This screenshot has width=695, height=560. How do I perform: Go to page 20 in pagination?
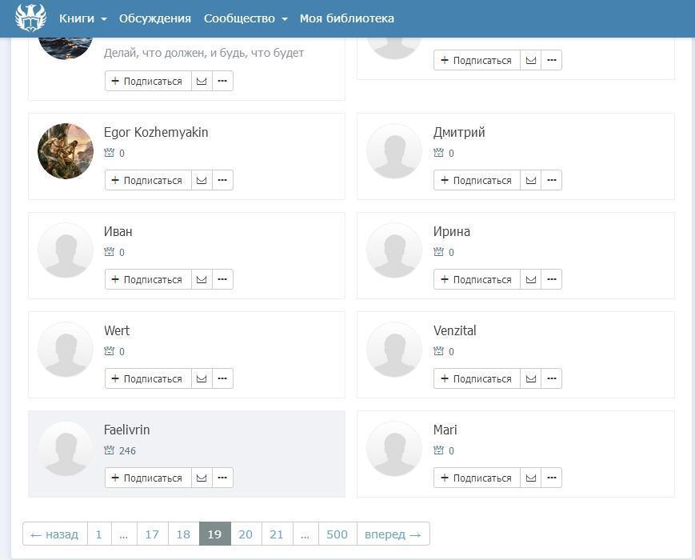(x=246, y=534)
